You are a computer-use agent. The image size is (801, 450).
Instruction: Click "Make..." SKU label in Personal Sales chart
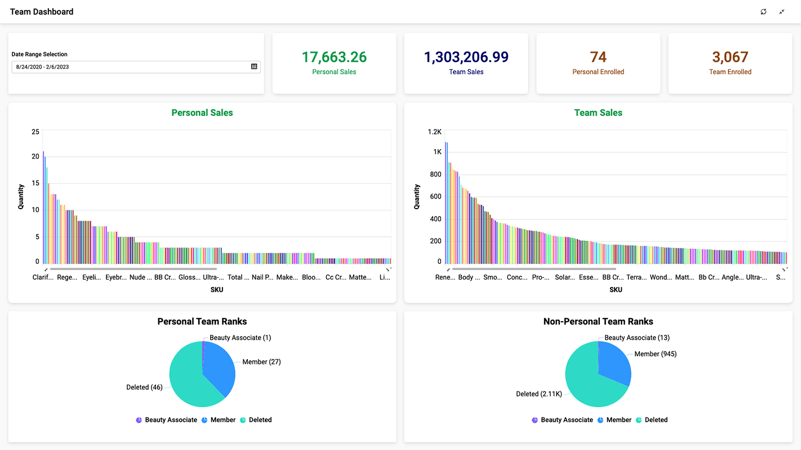point(287,277)
